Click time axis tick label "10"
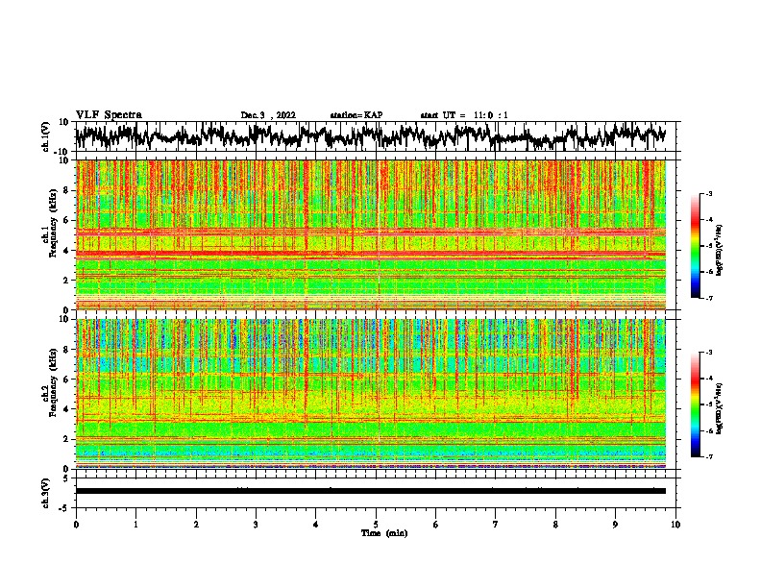This screenshot has width=761, height=588. click(x=675, y=525)
